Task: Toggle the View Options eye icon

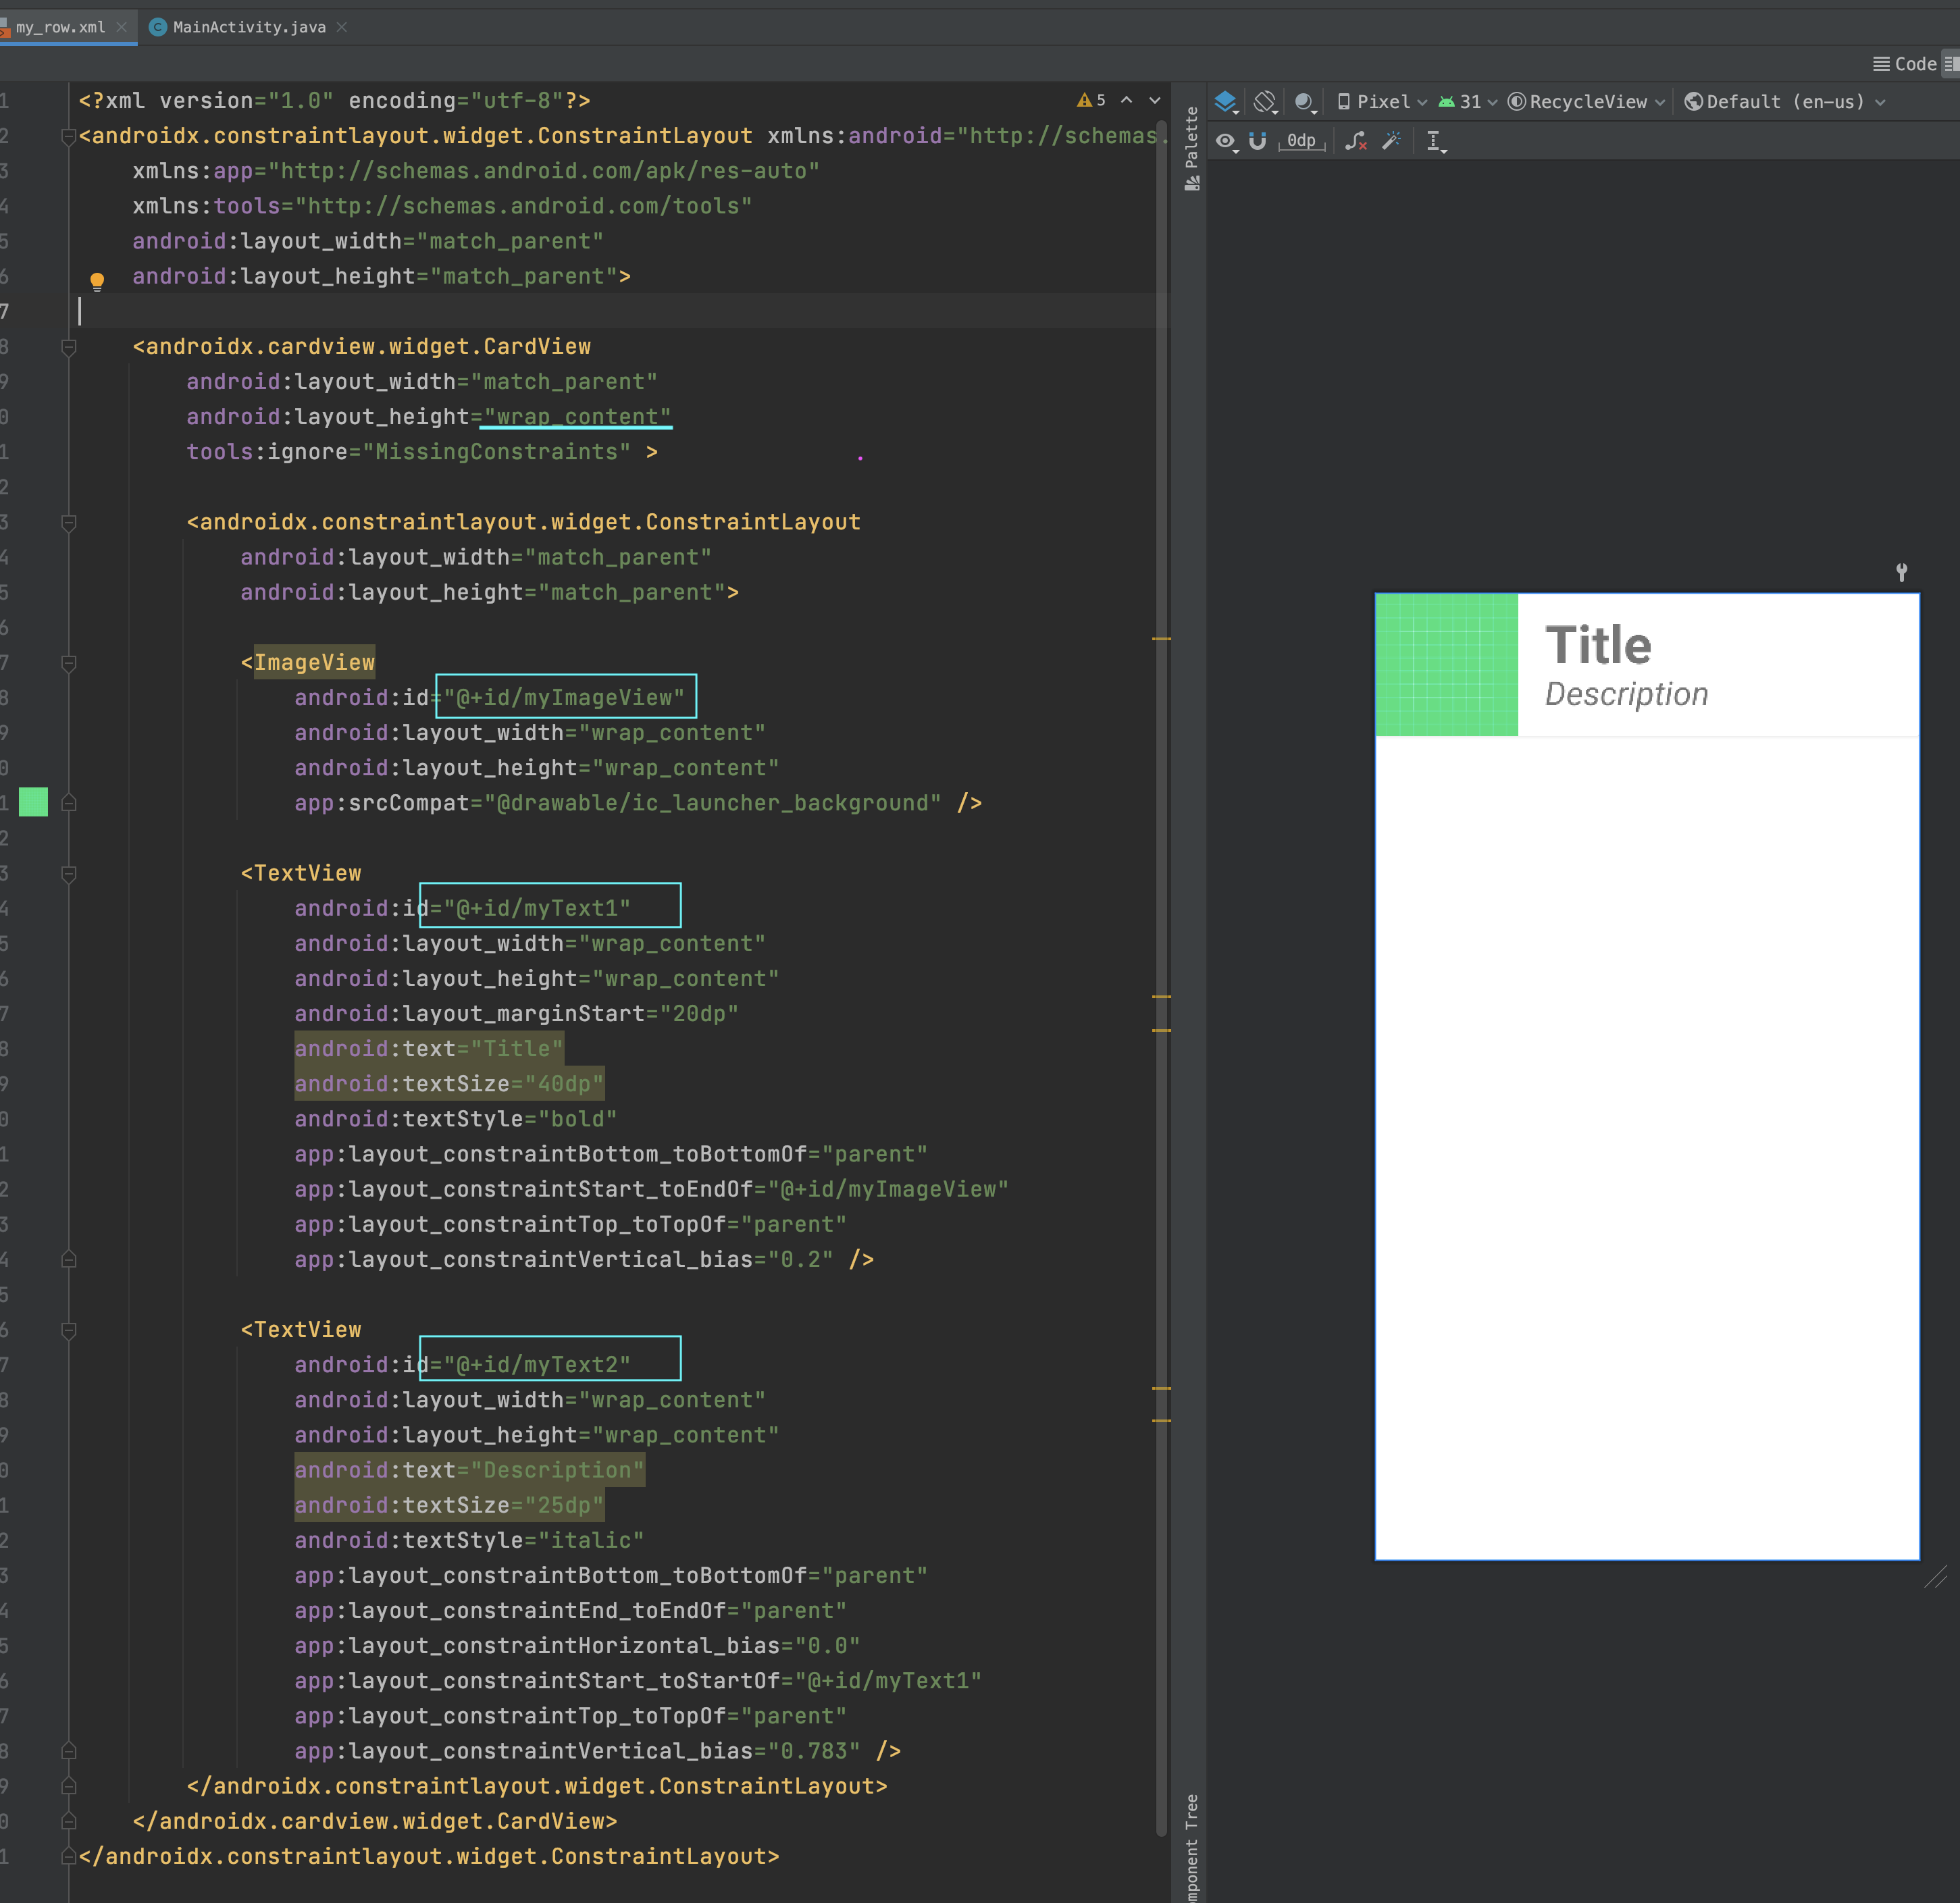Action: 1225,141
